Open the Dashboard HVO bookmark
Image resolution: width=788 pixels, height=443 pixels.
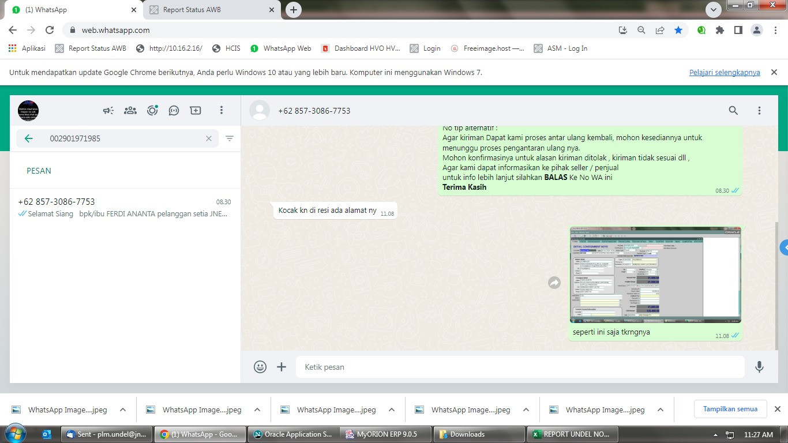[x=361, y=48]
